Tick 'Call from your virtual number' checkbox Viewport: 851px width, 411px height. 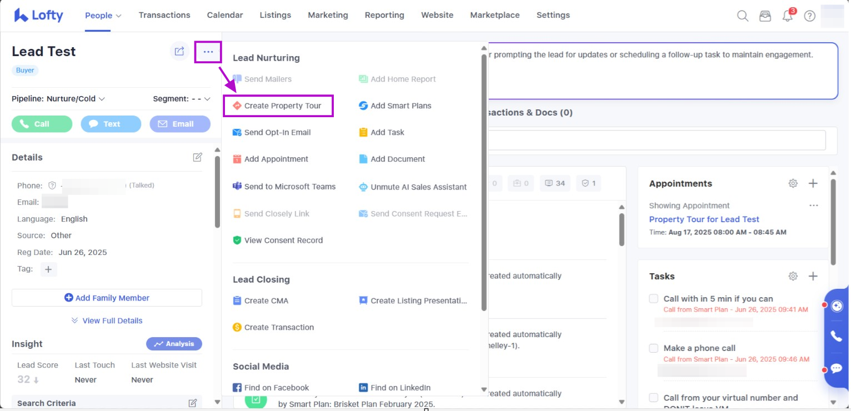click(654, 398)
